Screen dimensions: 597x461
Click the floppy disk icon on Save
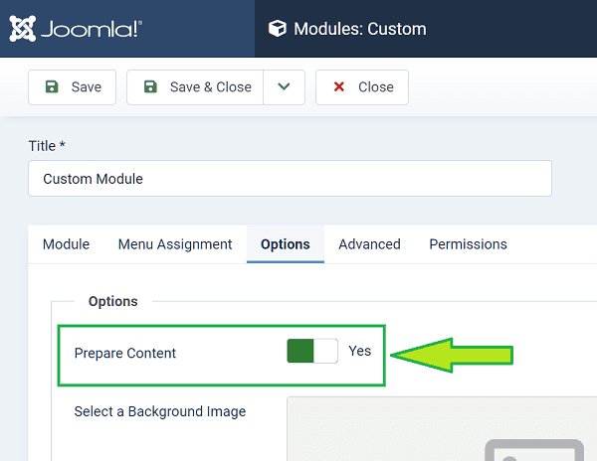tap(52, 87)
